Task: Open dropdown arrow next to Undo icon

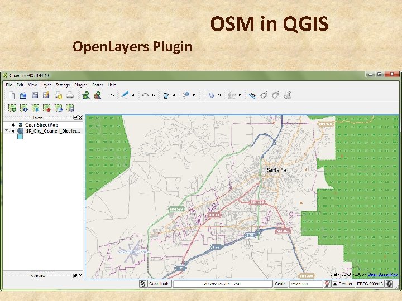Action: pyautogui.click(x=154, y=95)
